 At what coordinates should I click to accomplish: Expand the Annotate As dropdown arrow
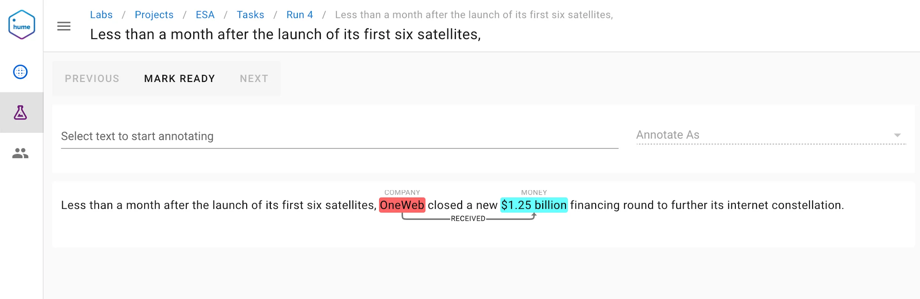(898, 135)
